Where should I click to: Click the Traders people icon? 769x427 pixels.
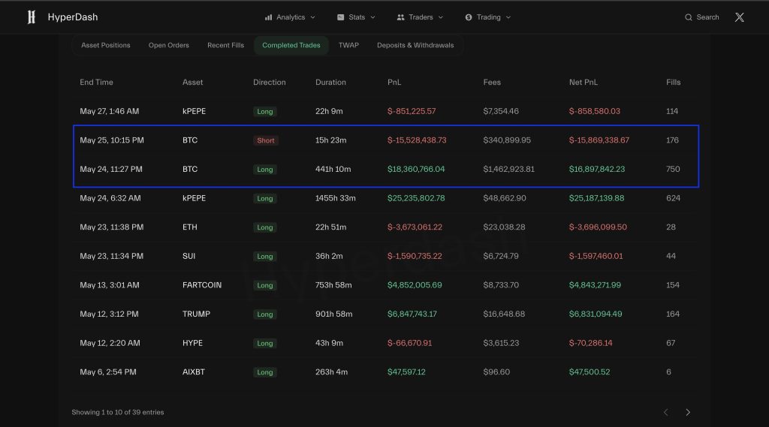(x=401, y=17)
